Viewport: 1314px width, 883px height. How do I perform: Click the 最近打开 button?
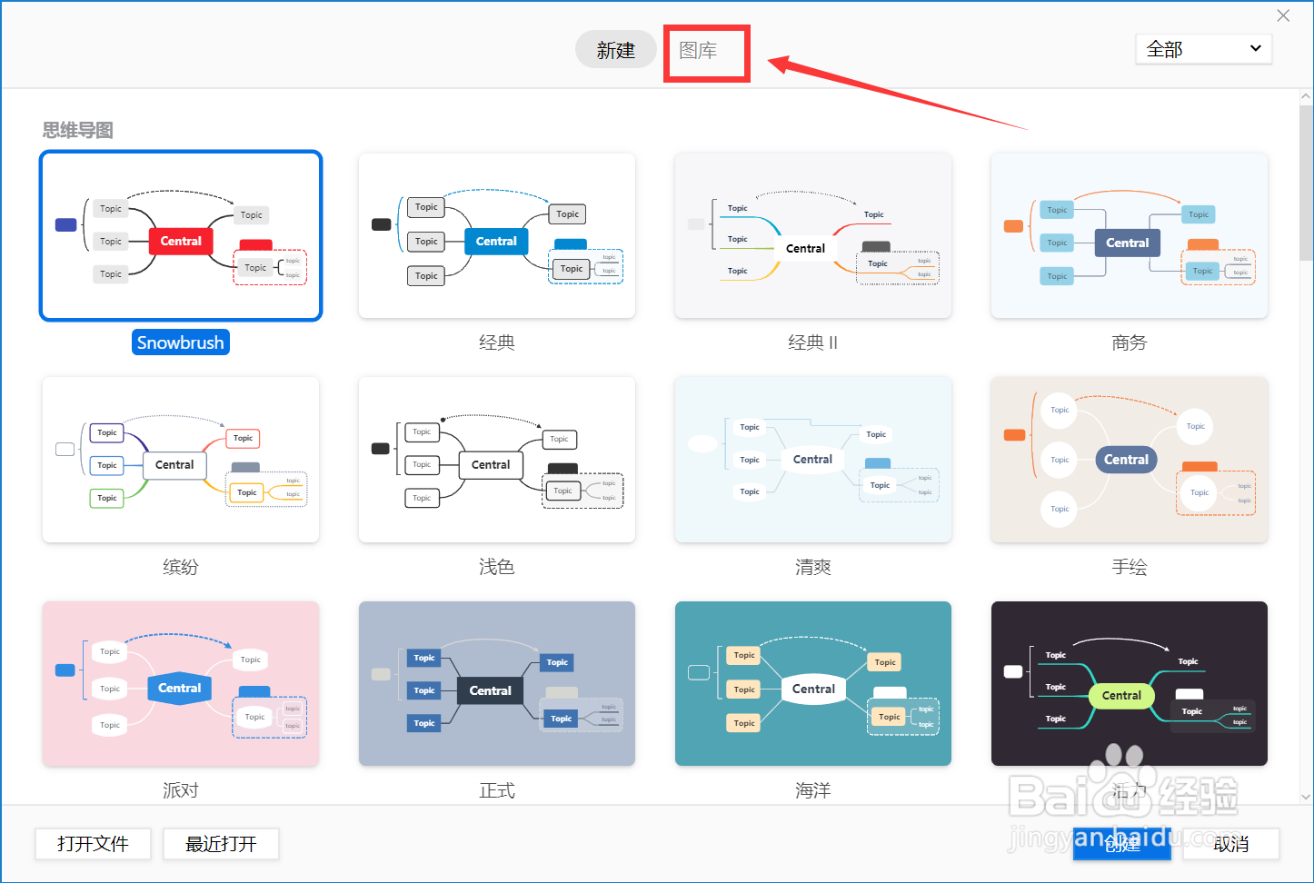221,844
